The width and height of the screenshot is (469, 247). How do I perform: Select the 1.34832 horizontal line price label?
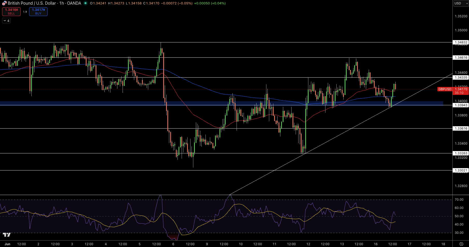pyautogui.click(x=461, y=42)
